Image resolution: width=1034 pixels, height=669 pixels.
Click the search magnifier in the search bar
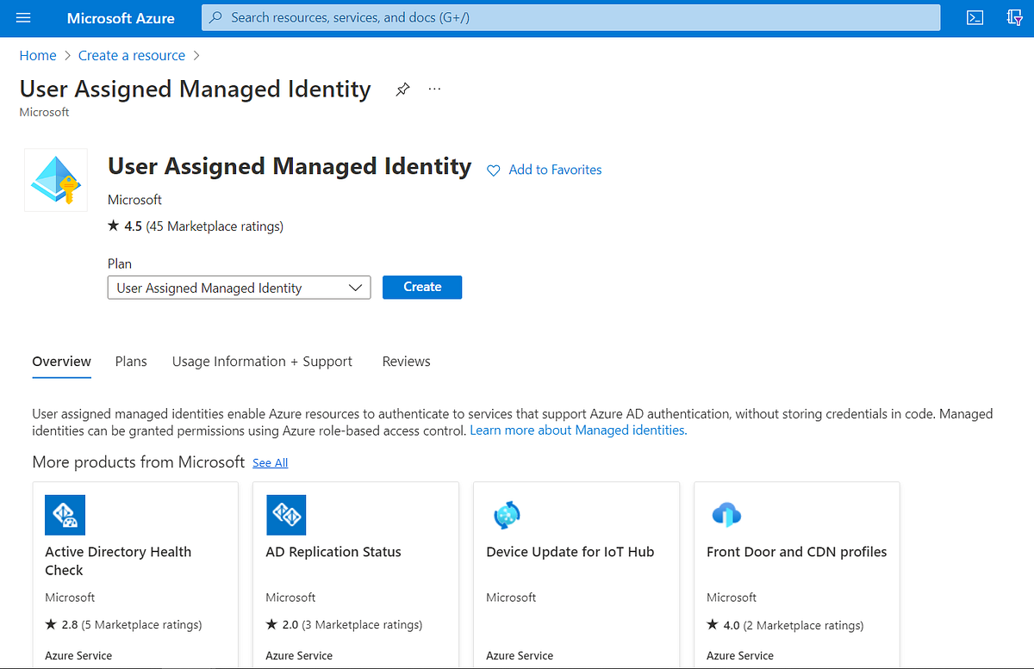[x=215, y=17]
